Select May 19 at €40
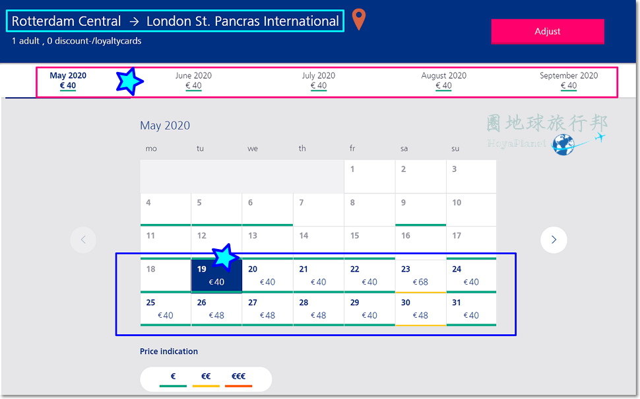The image size is (640, 399). point(216,276)
